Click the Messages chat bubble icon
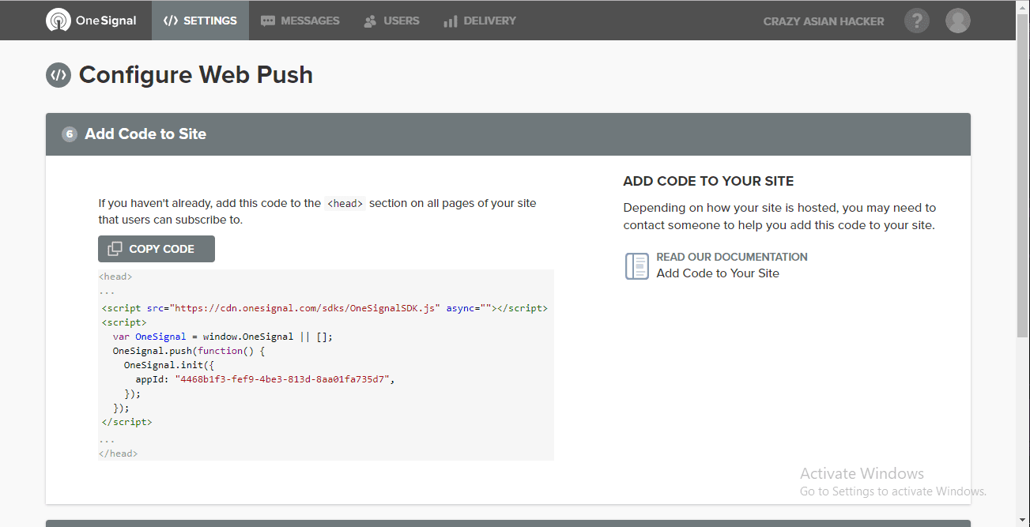This screenshot has height=527, width=1030. click(x=269, y=21)
